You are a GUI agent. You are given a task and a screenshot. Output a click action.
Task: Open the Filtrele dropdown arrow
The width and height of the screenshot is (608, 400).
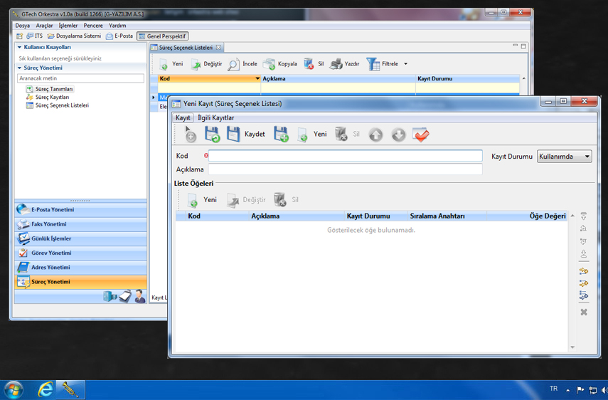coord(405,64)
